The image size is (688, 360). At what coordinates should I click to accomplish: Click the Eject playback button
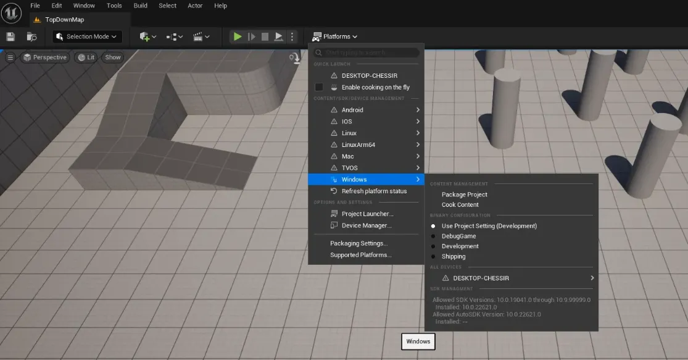click(279, 36)
